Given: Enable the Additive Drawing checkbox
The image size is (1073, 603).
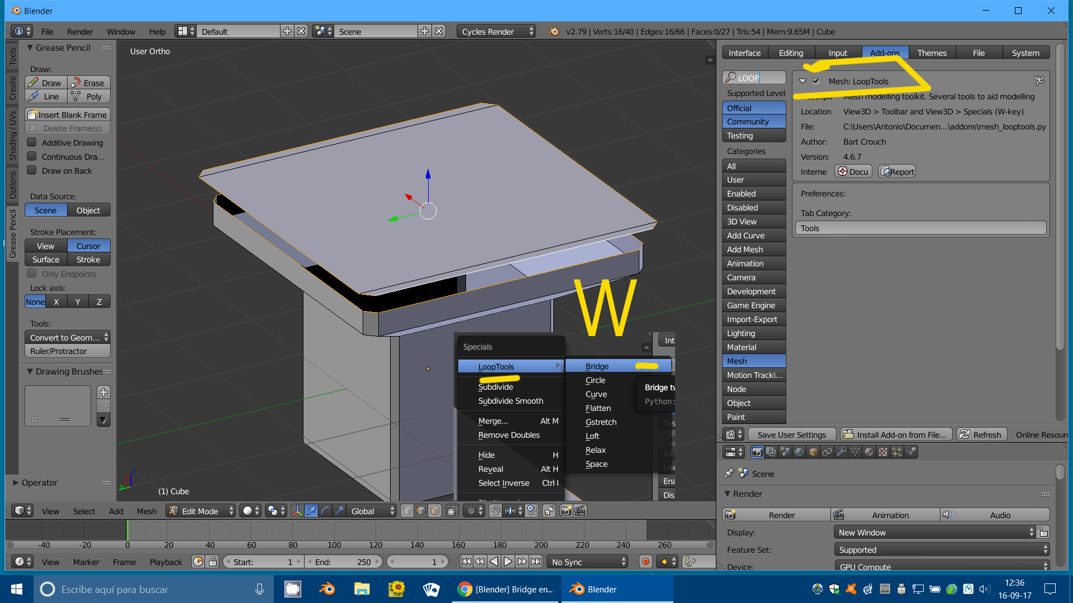Looking at the screenshot, I should [x=32, y=143].
